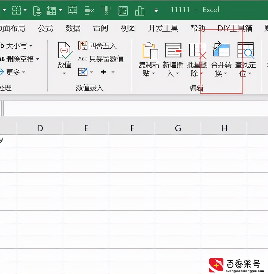
Task: Click the 四舍五入 rounding icon
Action: (x=83, y=45)
